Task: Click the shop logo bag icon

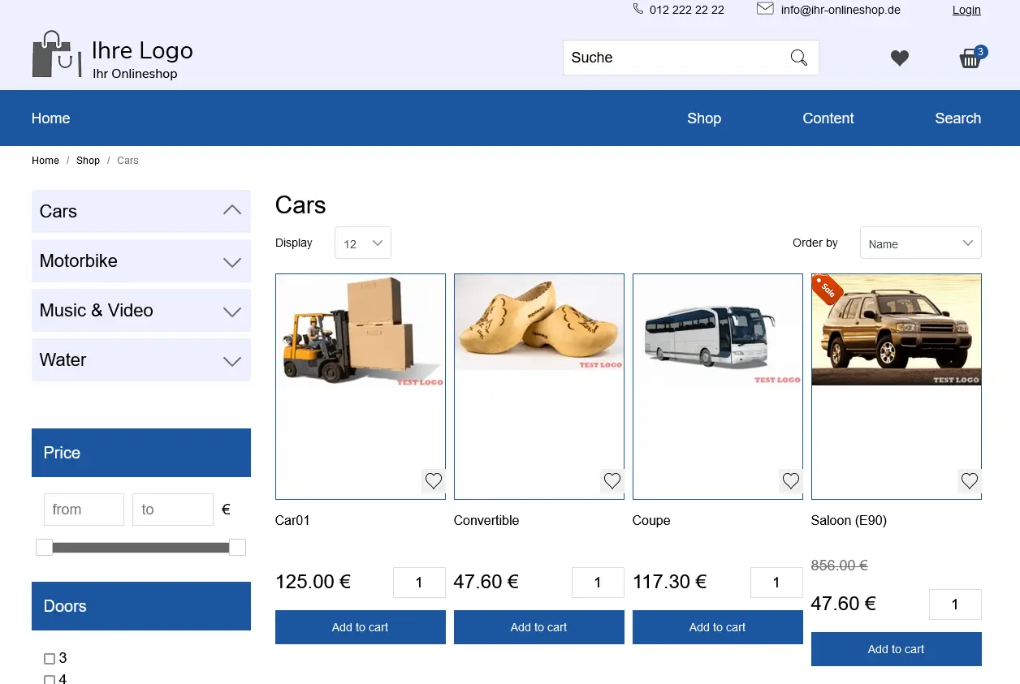Action: click(57, 55)
